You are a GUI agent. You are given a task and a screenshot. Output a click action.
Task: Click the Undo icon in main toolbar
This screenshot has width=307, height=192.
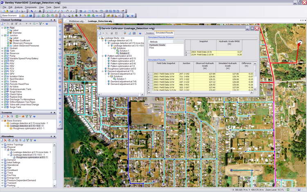coord(32,11)
